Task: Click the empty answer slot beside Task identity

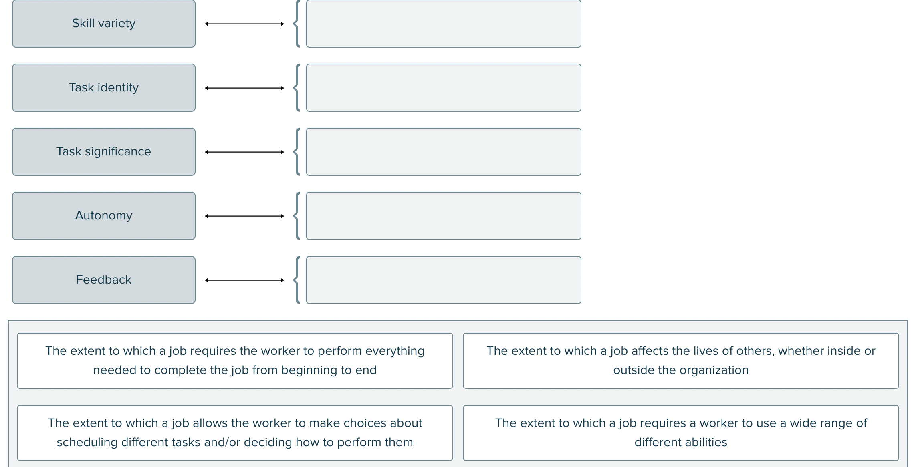Action: tap(443, 87)
